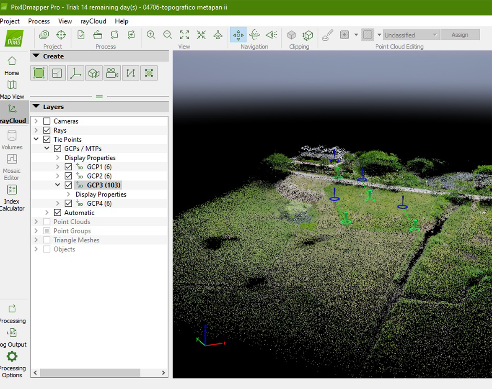This screenshot has height=389, width=492.
Task: Select the new video animation camera tool
Action: pyautogui.click(x=112, y=73)
